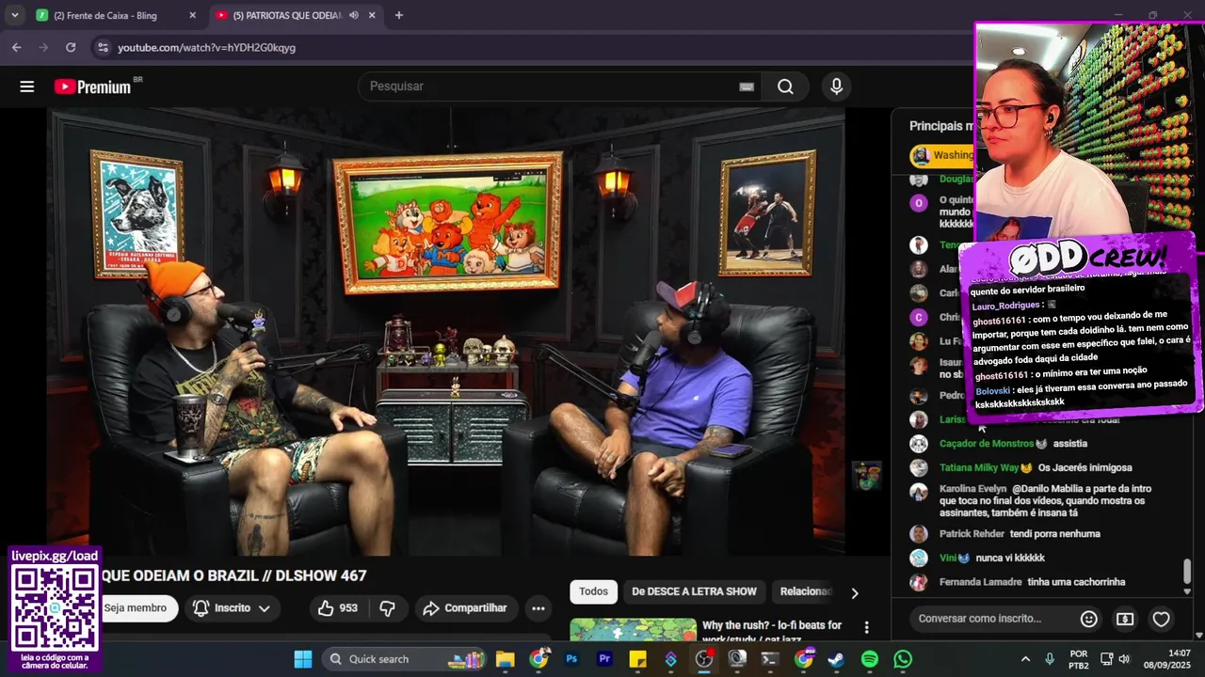Viewport: 1205px width, 677px height.
Task: Open Windows Start menu
Action: pos(303,659)
